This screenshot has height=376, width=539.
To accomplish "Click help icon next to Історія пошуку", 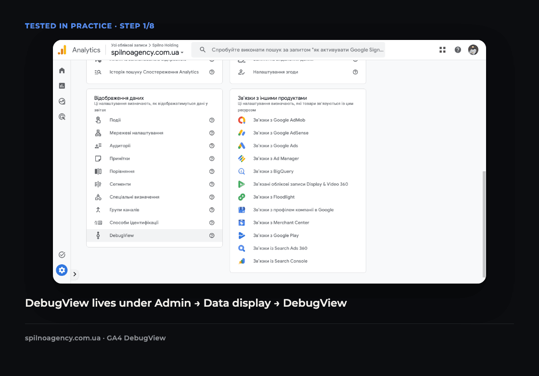I will [x=212, y=72].
